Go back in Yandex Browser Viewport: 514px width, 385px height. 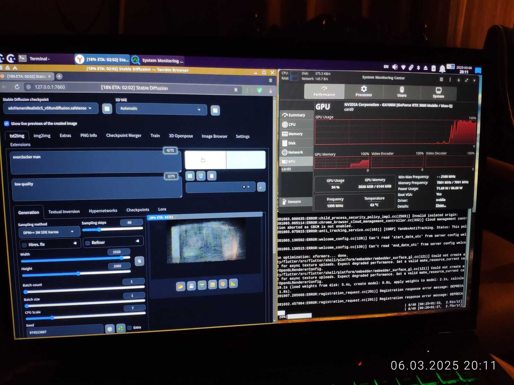coord(4,87)
